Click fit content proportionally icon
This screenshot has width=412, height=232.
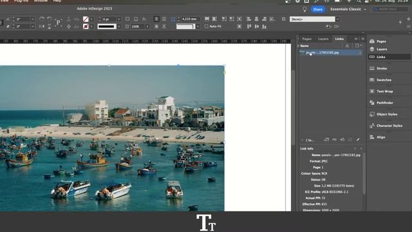pos(214,19)
